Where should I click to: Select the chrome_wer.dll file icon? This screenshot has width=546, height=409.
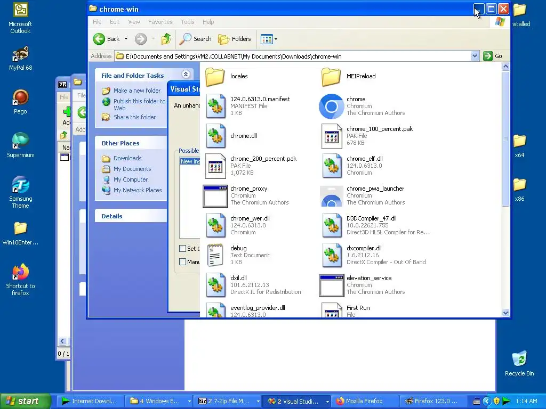click(215, 225)
